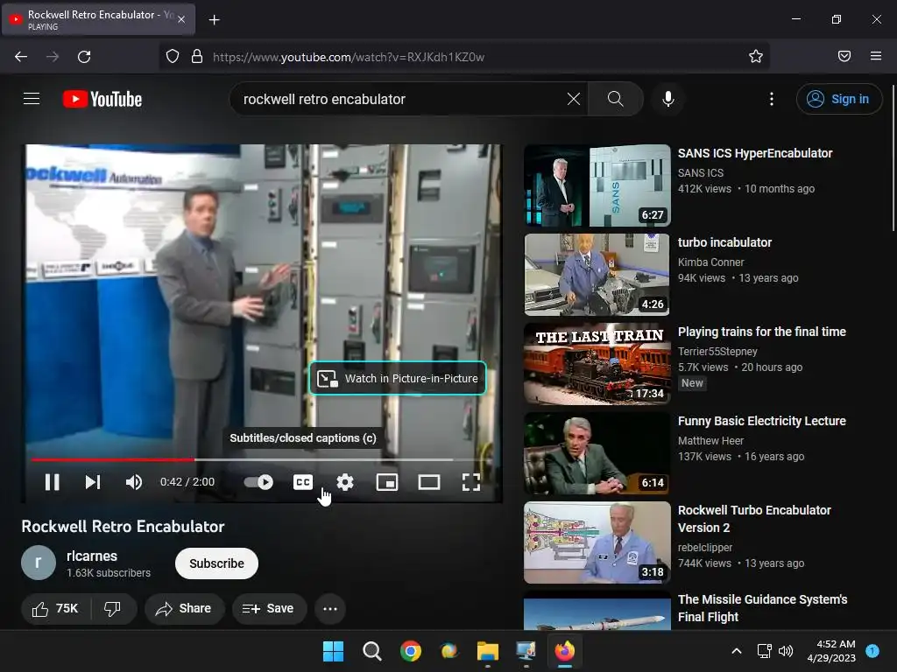Open system volume tray icon
This screenshot has height=672, width=897.
(x=786, y=651)
